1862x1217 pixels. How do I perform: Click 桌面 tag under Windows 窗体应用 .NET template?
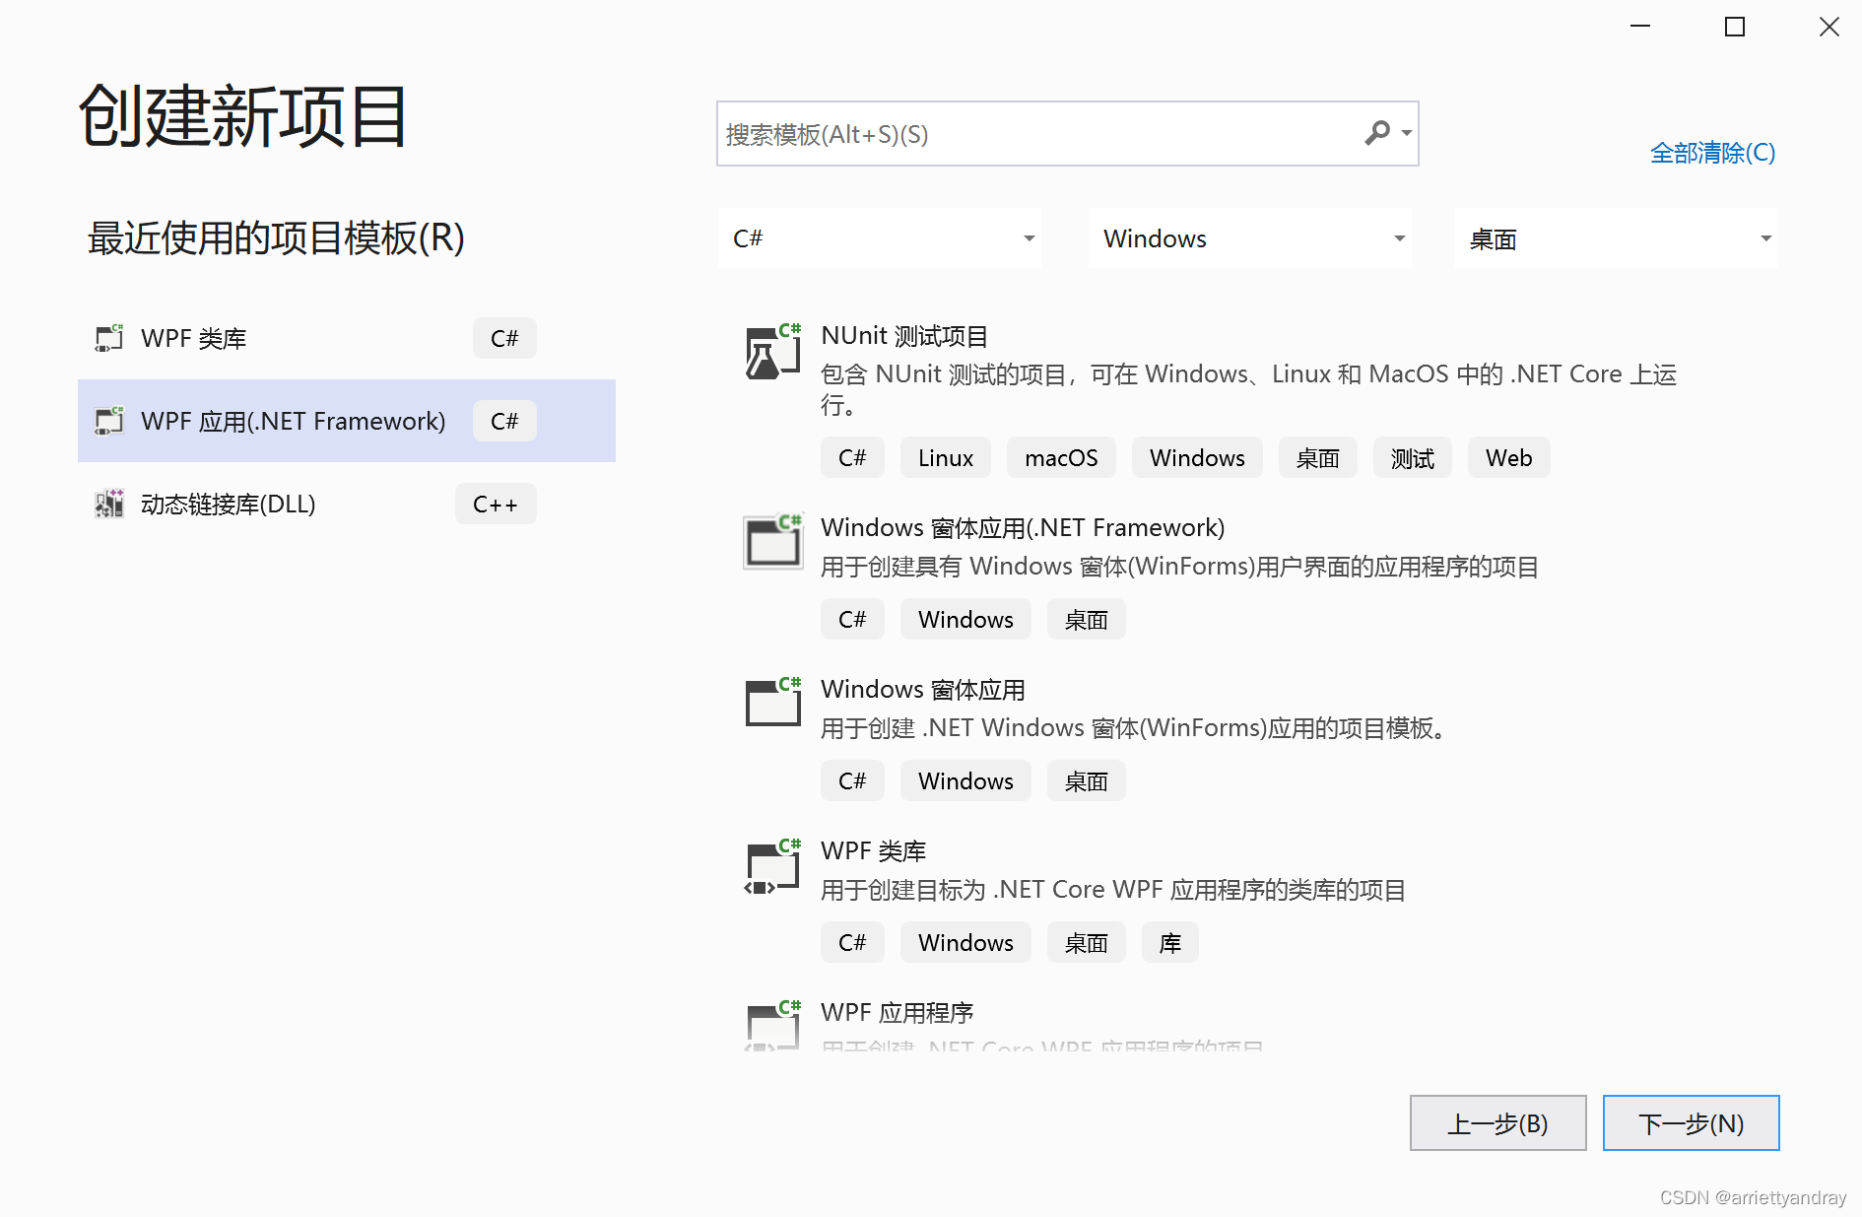click(x=1086, y=780)
